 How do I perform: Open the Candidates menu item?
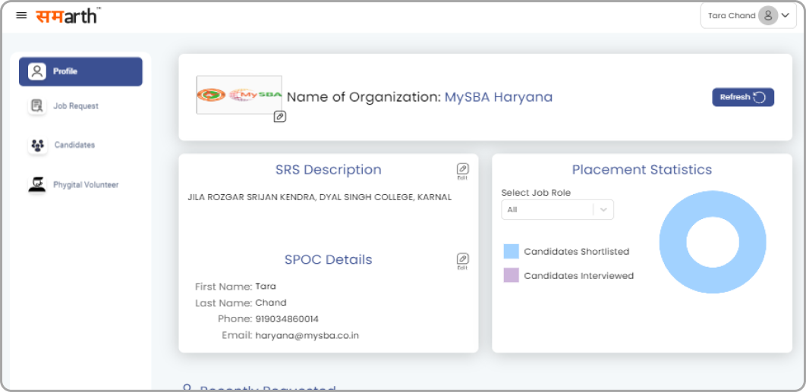point(74,145)
